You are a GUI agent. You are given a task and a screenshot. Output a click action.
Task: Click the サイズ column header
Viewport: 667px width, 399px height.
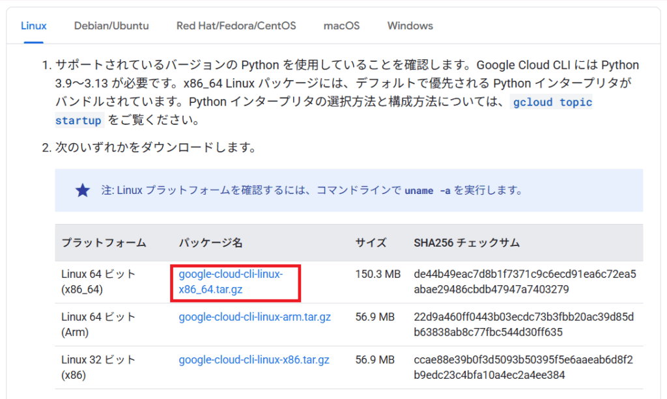coord(371,243)
